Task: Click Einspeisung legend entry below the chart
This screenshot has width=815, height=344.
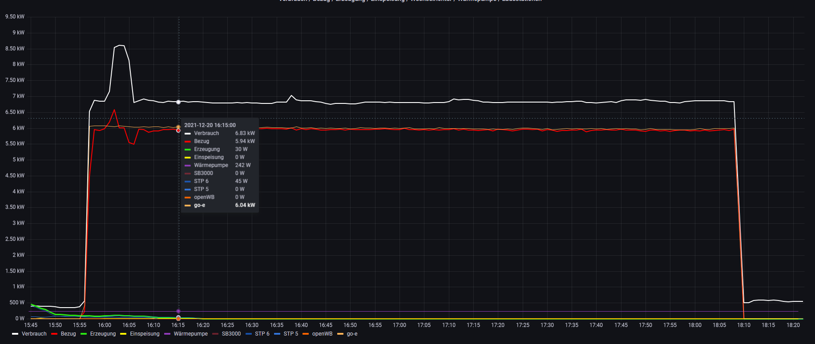Action: pos(145,334)
